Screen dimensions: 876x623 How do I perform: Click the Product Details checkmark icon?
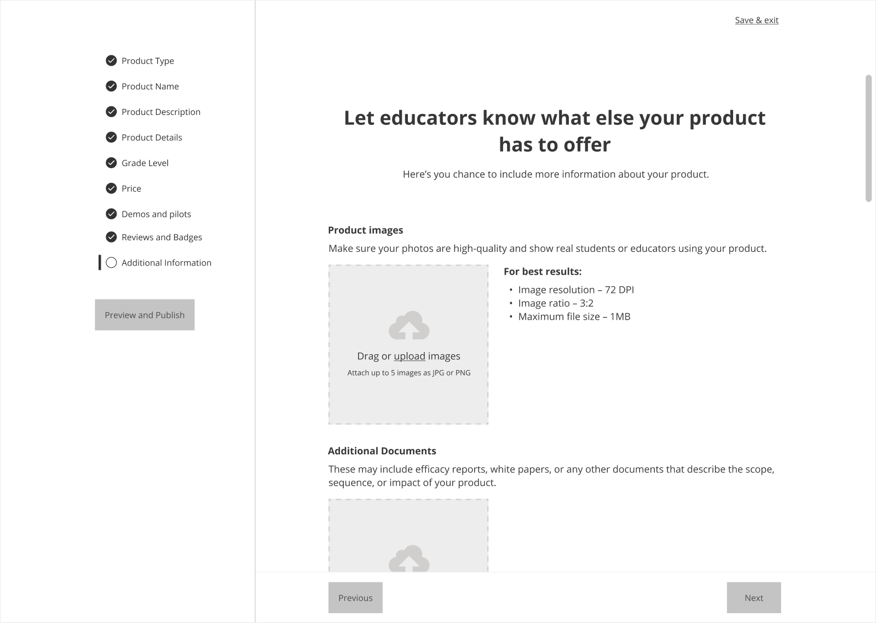pos(111,137)
